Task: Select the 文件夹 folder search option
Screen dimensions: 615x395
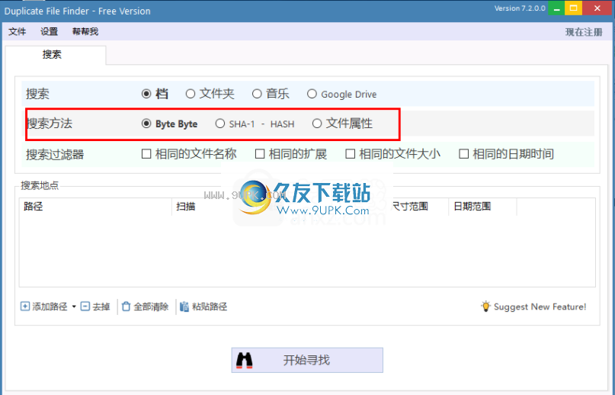Action: click(191, 94)
